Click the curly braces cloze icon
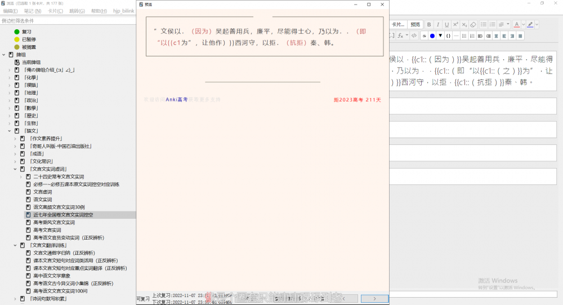Screen dimensions: 563x305 pos(448,36)
